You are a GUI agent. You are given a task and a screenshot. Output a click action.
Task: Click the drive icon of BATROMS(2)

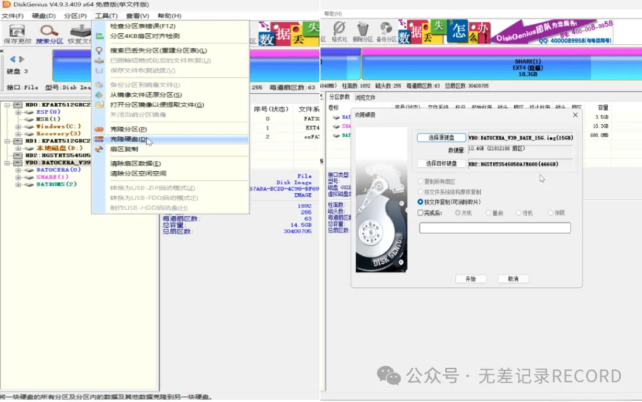click(x=29, y=184)
